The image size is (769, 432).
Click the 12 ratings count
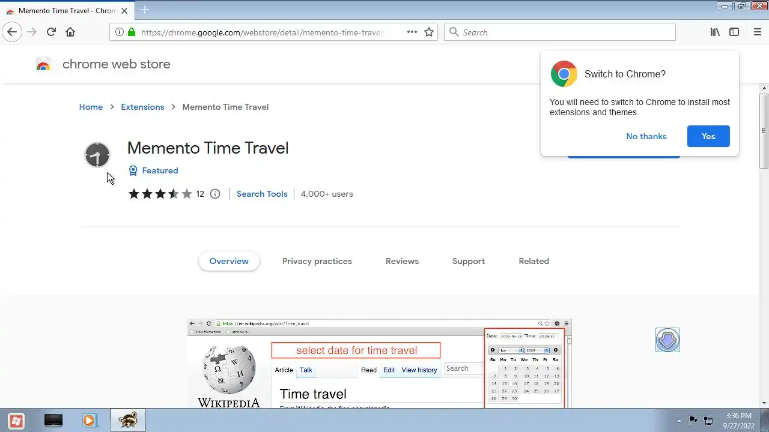coord(200,194)
